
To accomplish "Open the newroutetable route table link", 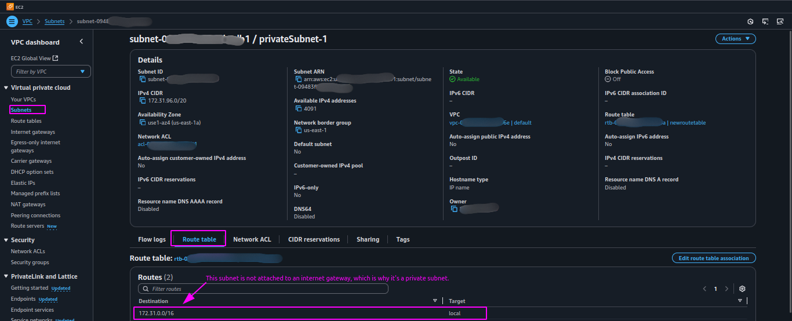I will [x=655, y=122].
